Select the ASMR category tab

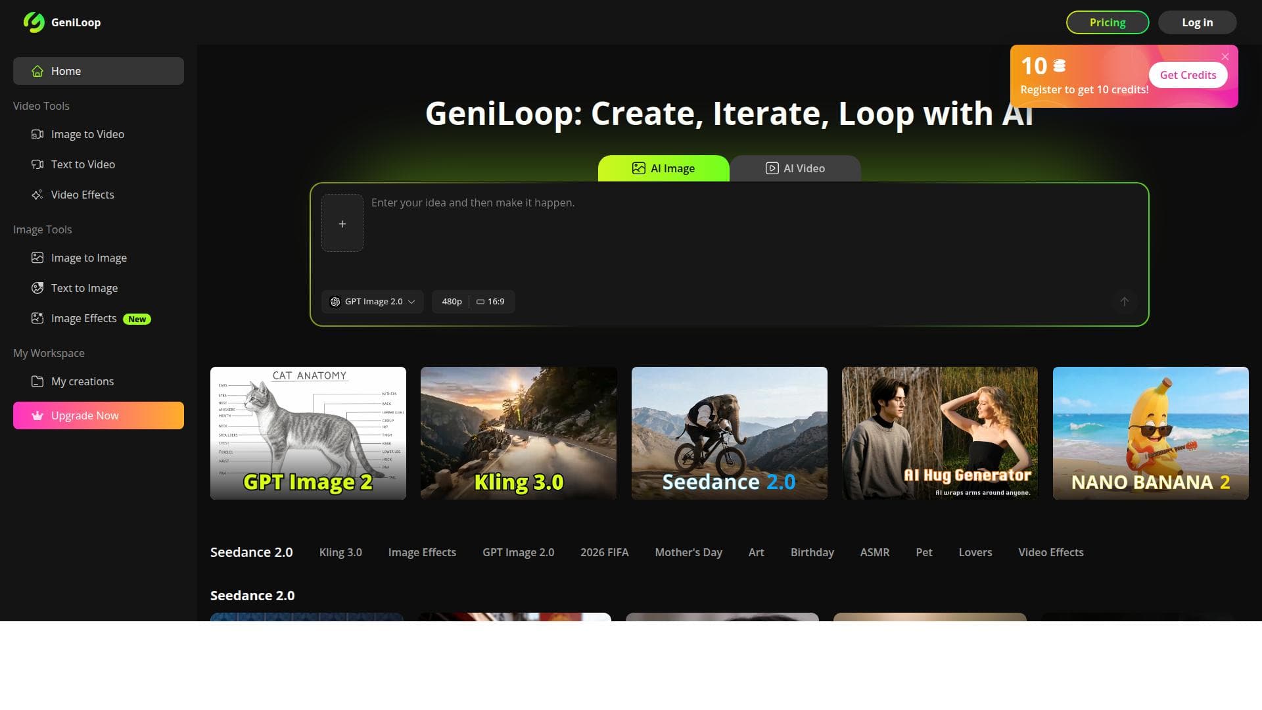coord(875,552)
